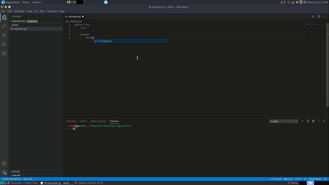
Task: Open the Edit menu
Action: click(10, 11)
